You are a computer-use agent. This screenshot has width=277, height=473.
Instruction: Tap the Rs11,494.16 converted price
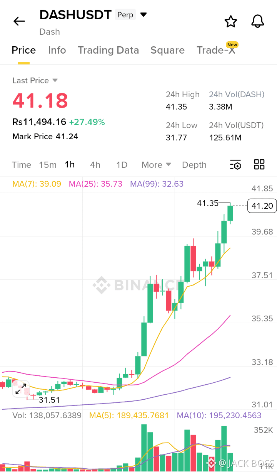pos(39,122)
